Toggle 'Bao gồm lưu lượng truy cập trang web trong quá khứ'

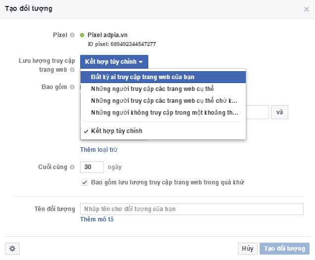coord(85,182)
